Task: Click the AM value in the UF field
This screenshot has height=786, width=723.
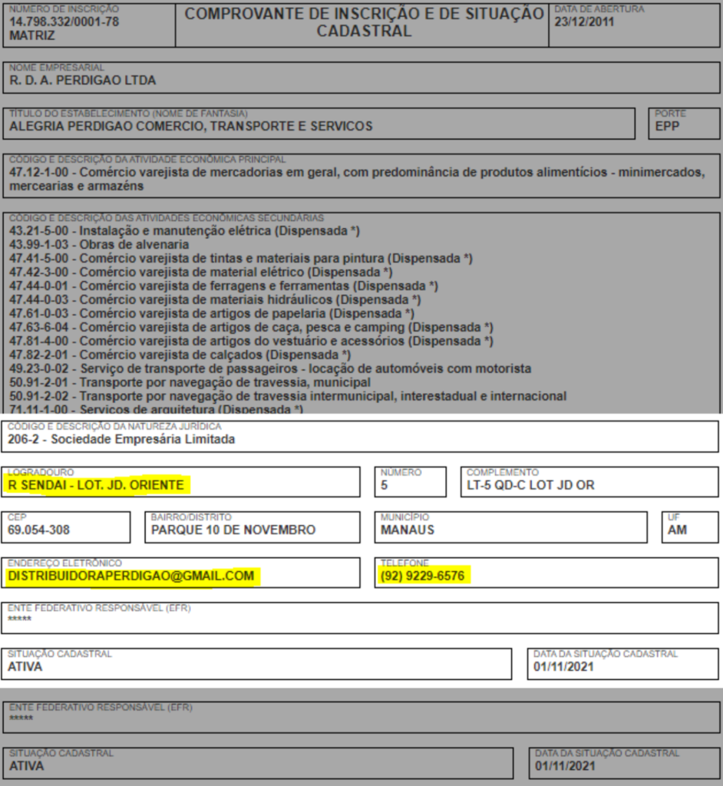Action: (x=677, y=530)
